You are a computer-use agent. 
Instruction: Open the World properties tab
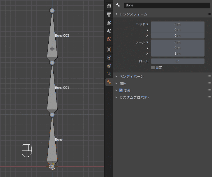point(109,39)
